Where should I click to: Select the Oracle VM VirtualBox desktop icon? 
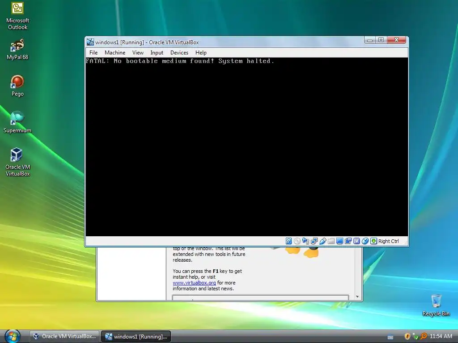click(x=17, y=162)
